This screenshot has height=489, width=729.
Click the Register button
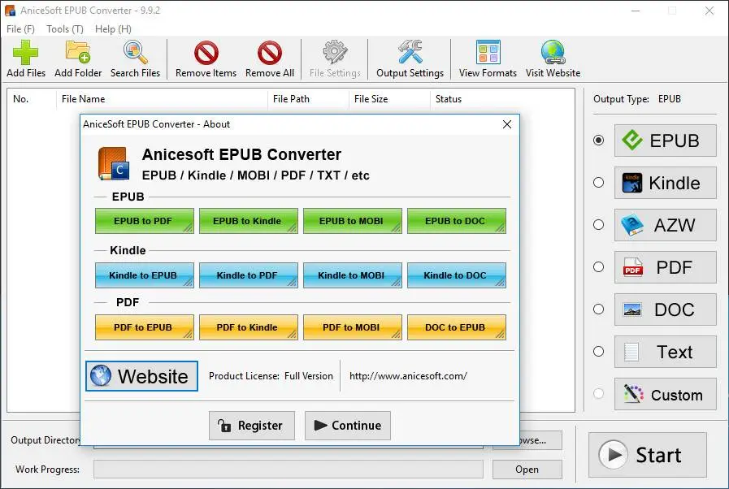251,426
